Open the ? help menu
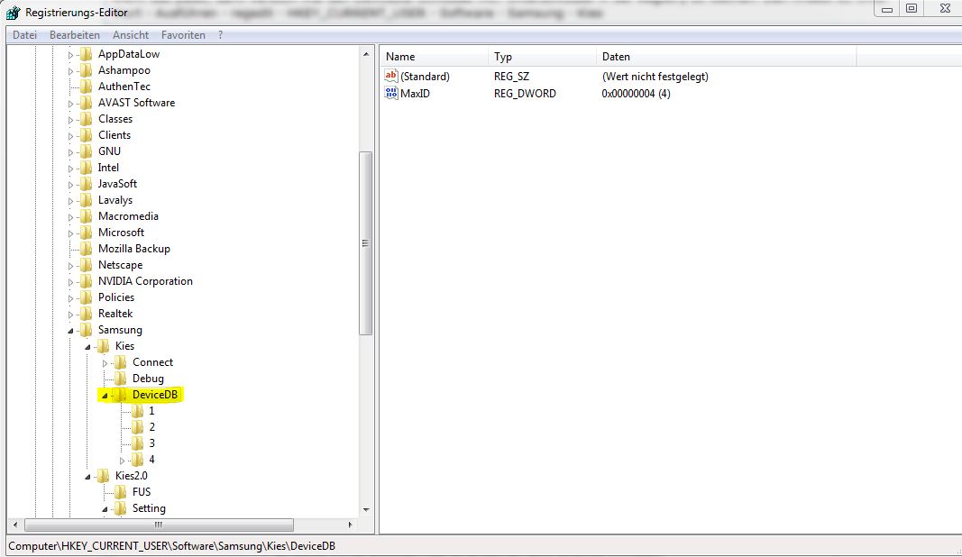 pos(220,35)
